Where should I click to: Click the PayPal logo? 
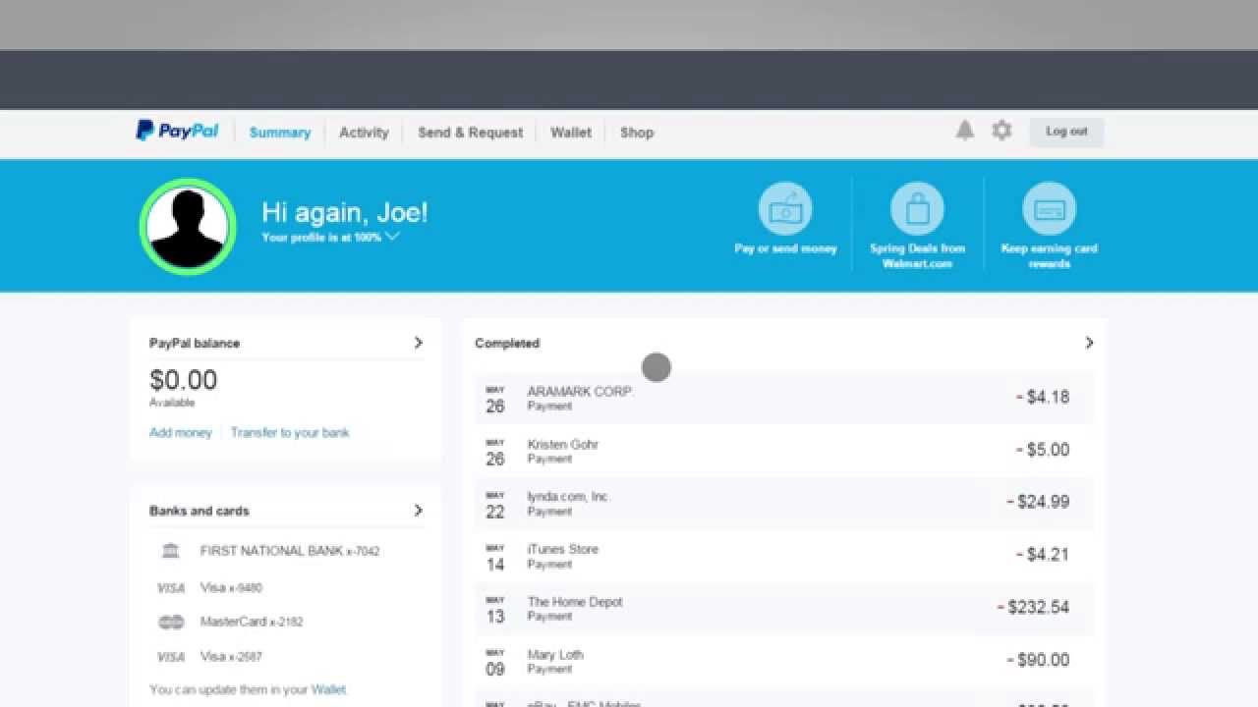177,131
